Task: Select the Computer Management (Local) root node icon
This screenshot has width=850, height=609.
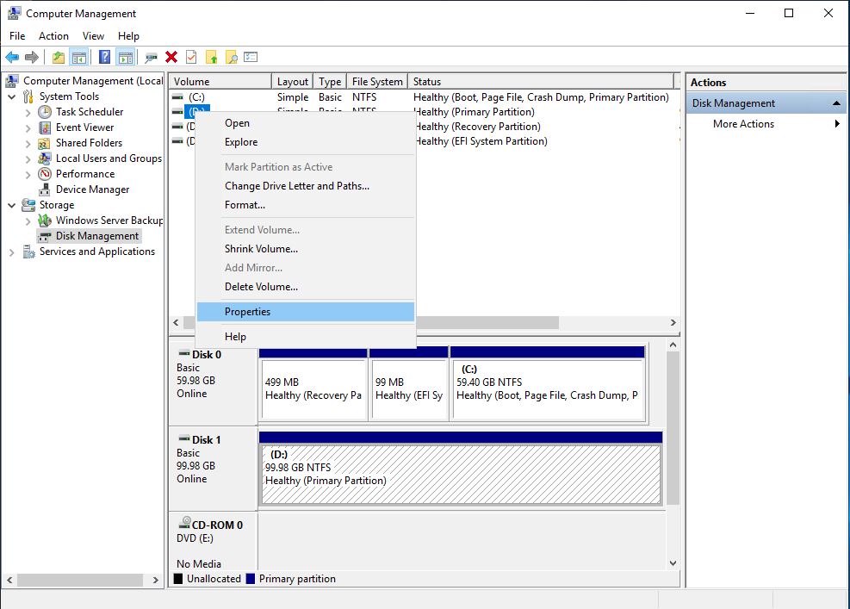Action: [12, 81]
